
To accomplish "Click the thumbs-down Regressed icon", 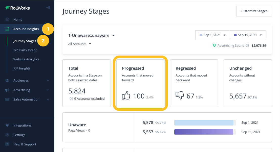I will [x=180, y=95].
